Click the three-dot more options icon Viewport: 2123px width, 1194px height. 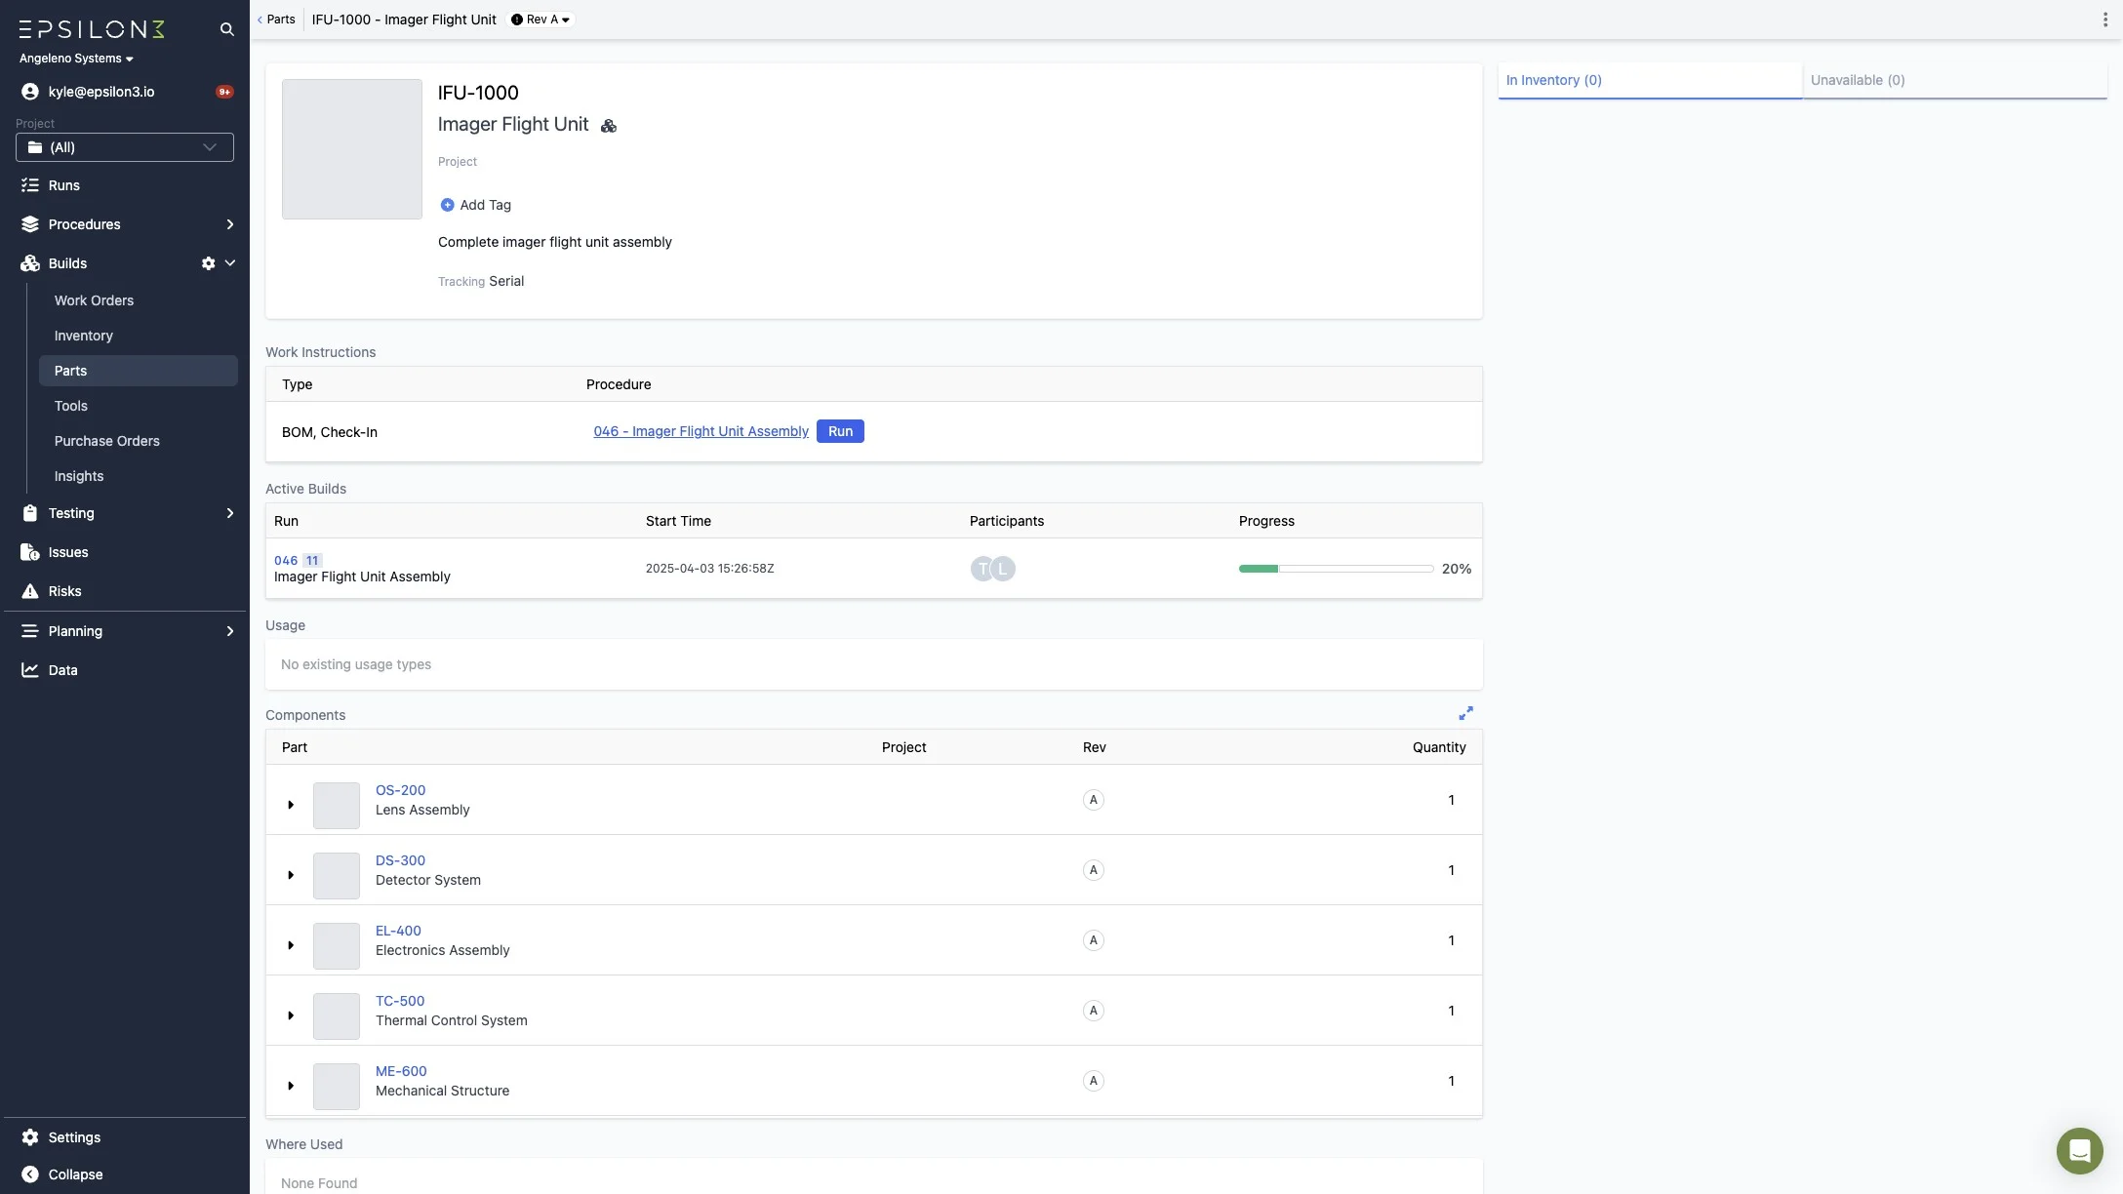[2104, 20]
